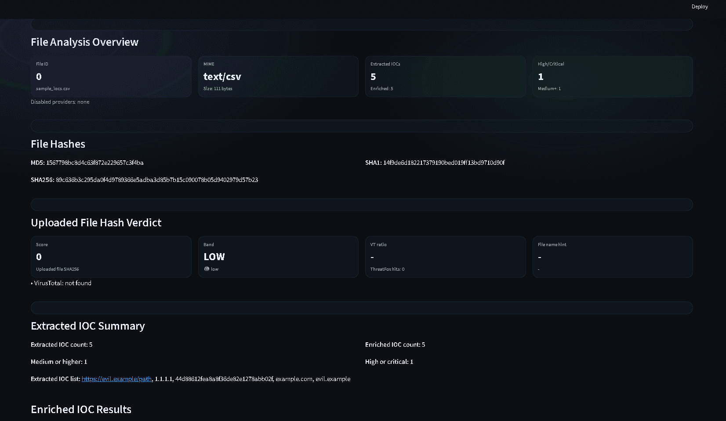This screenshot has width=726, height=421.
Task: Click the 'Disabled providers: none' text
Action: coord(60,102)
